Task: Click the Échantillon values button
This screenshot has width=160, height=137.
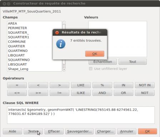Action: tap(102, 62)
